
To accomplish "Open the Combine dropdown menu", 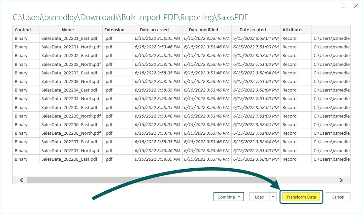I will [228, 197].
